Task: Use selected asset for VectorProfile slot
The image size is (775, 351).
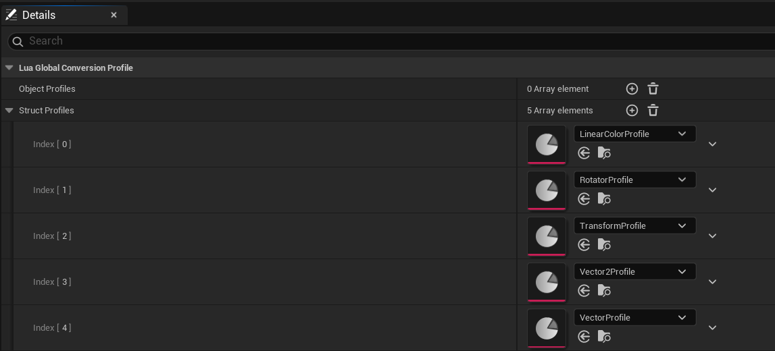Action: pos(584,337)
